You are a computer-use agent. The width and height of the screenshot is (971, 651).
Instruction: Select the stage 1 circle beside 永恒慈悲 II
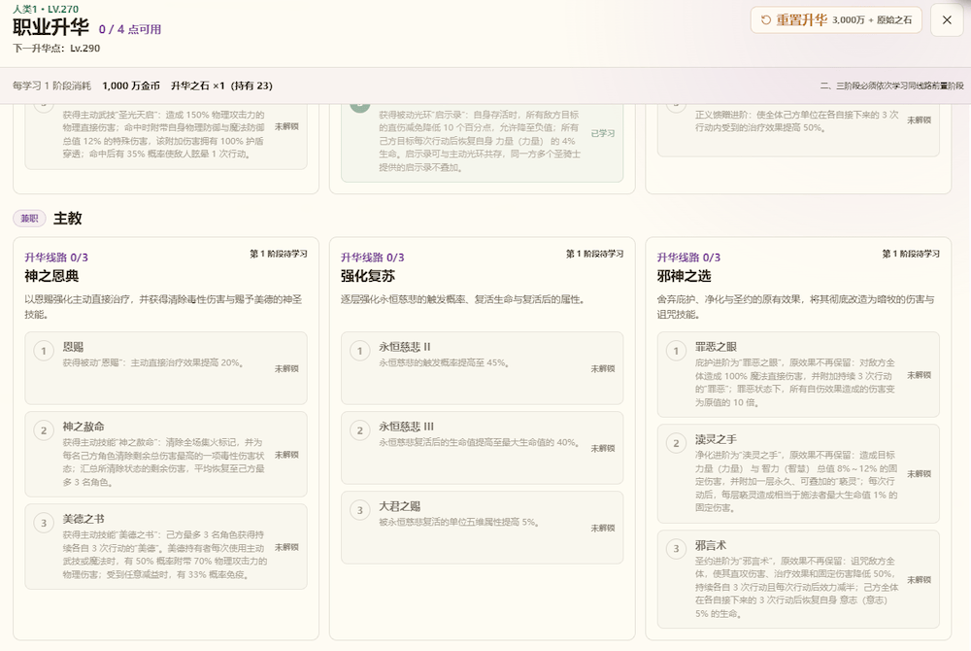(360, 351)
